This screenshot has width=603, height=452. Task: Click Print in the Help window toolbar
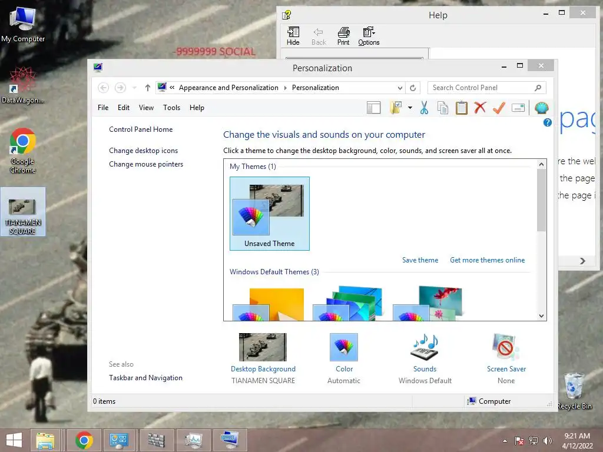pyautogui.click(x=343, y=36)
